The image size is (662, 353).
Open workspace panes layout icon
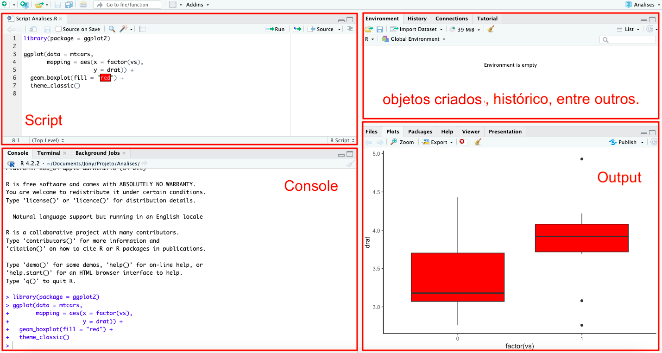coord(172,5)
